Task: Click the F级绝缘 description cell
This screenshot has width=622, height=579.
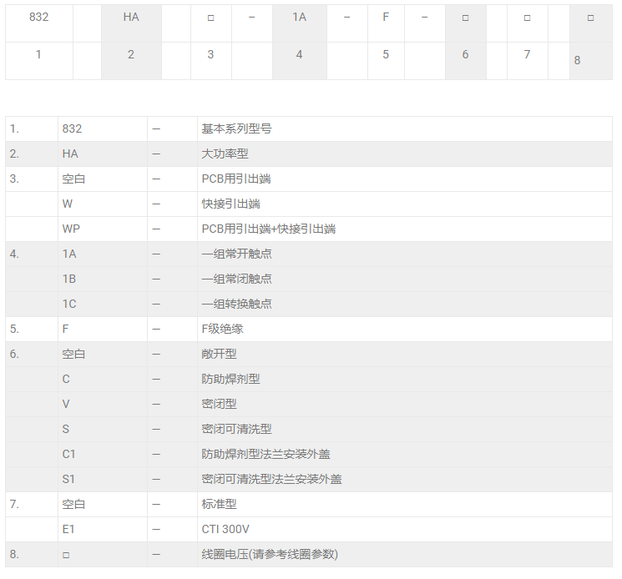Action: (222, 329)
